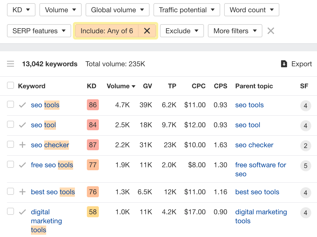The width and height of the screenshot is (317, 237).
Task: Click the orange KD 77 score badge
Action: pyautogui.click(x=93, y=165)
